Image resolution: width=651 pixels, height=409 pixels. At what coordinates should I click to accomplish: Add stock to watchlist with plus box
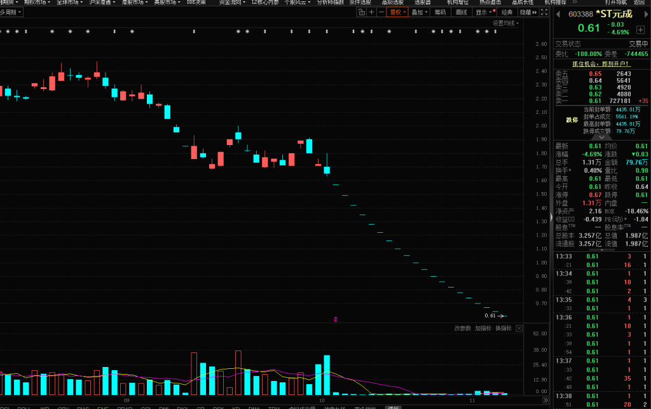coord(640,30)
